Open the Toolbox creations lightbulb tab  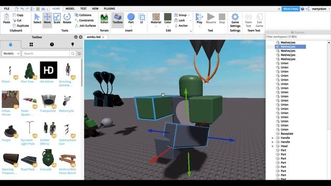72,44
